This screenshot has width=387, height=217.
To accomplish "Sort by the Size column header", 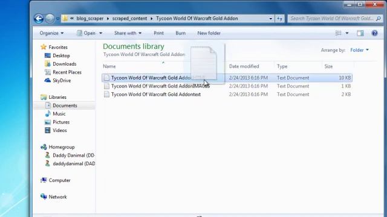I will [328, 66].
